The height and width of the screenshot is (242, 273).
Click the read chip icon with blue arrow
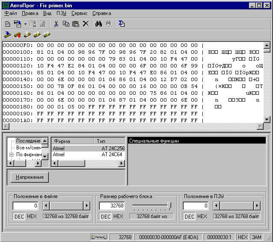tap(8, 35)
